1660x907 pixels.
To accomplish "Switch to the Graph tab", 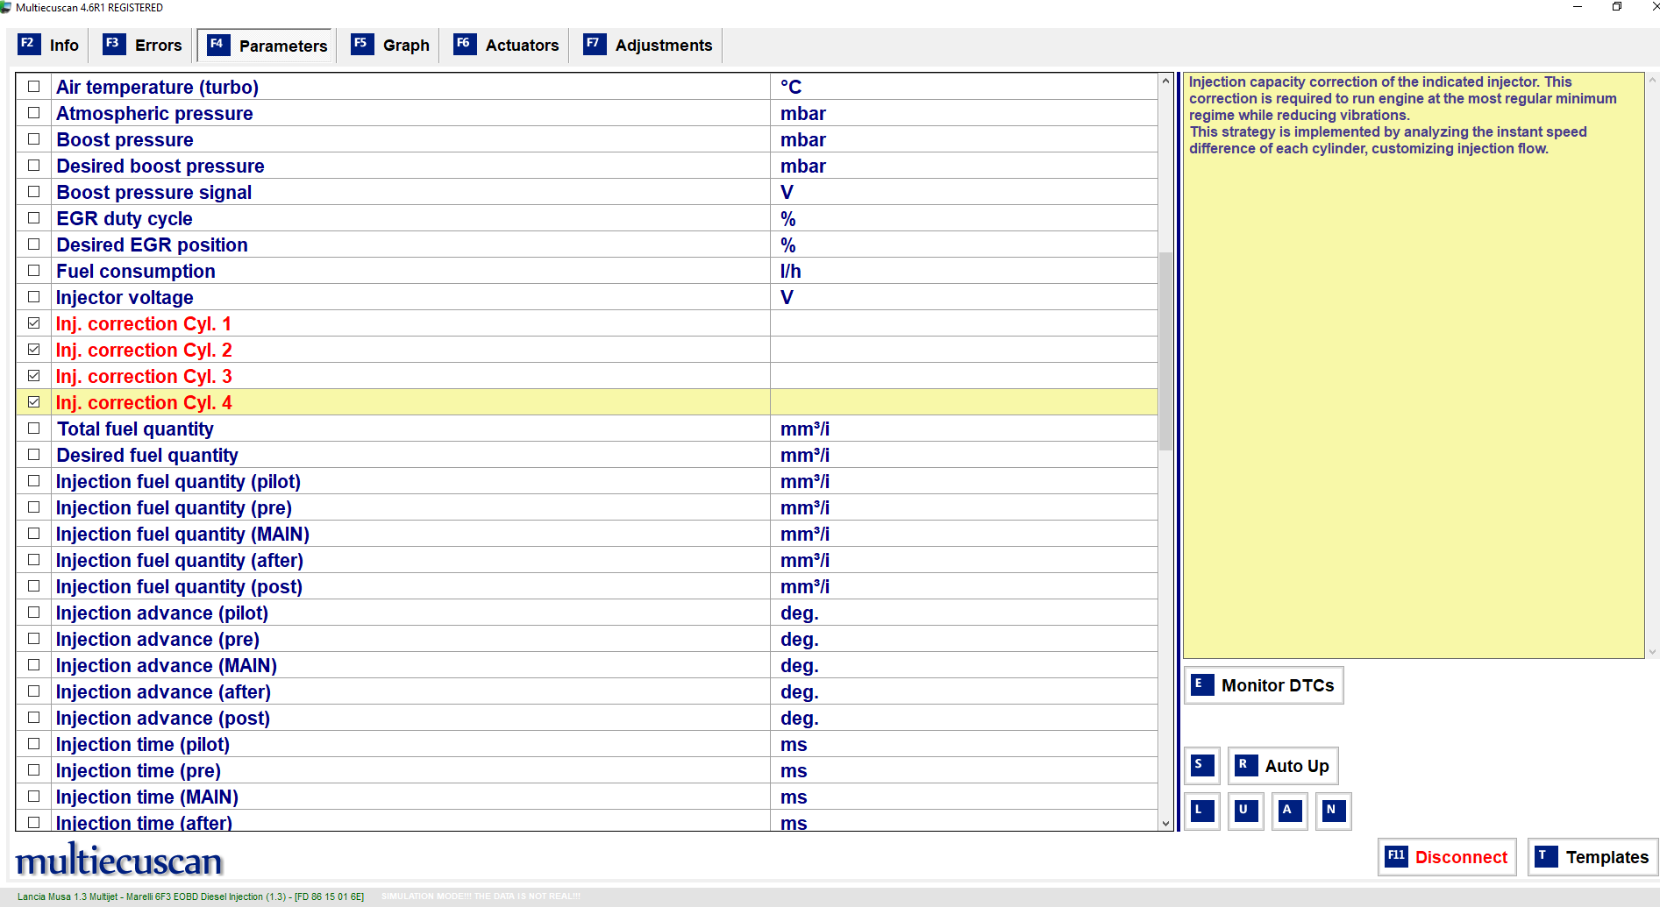I will coord(391,46).
